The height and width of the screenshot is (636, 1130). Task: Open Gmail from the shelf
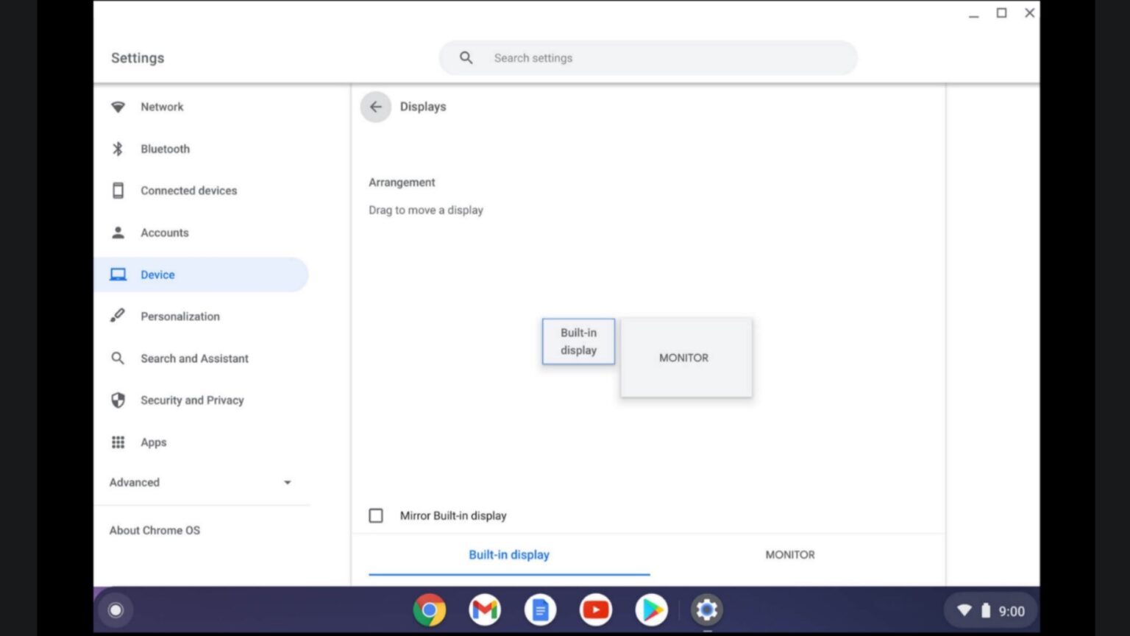[x=485, y=609]
